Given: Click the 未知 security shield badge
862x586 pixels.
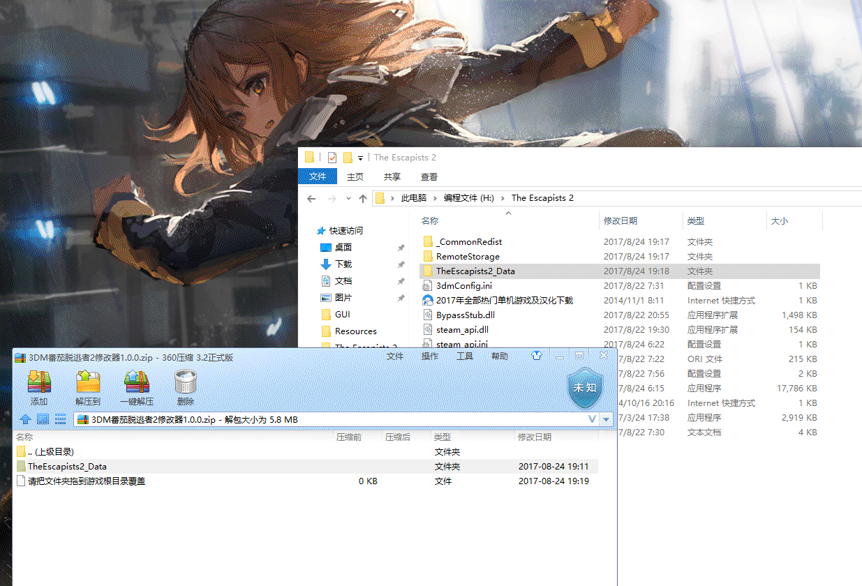Looking at the screenshot, I should (x=584, y=387).
